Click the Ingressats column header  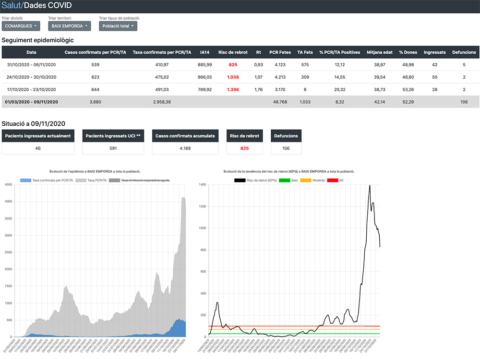tap(435, 52)
